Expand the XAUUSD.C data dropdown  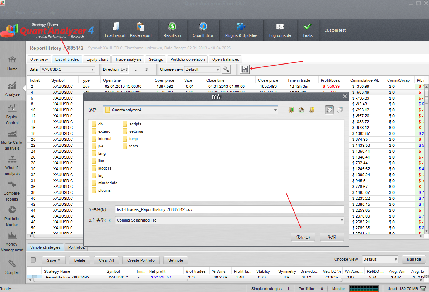(68, 69)
